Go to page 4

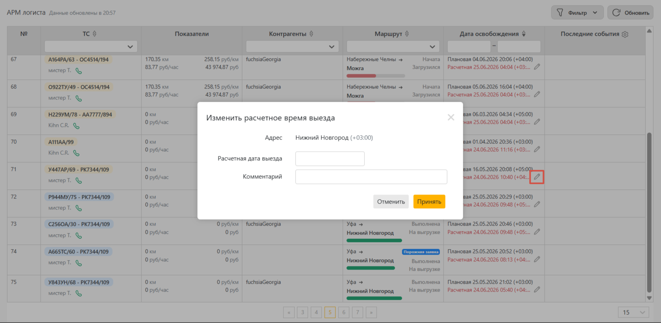pos(316,312)
